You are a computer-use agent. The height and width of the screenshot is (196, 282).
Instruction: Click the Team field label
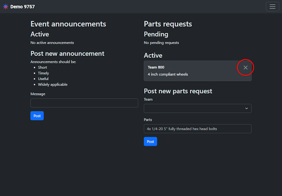click(x=148, y=99)
